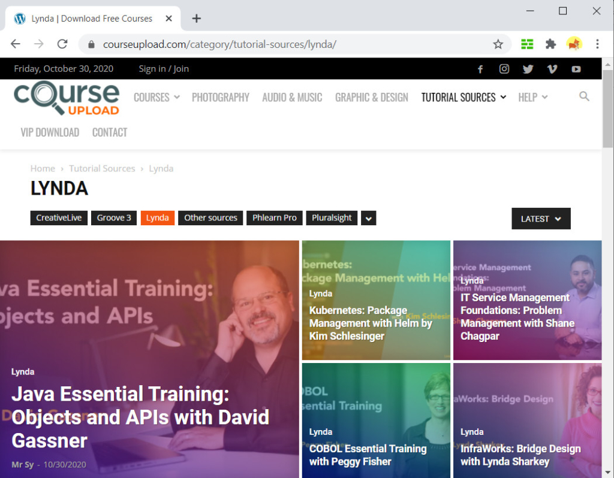The image size is (614, 478).
Task: Open the Instagram icon in header
Action: 504,69
